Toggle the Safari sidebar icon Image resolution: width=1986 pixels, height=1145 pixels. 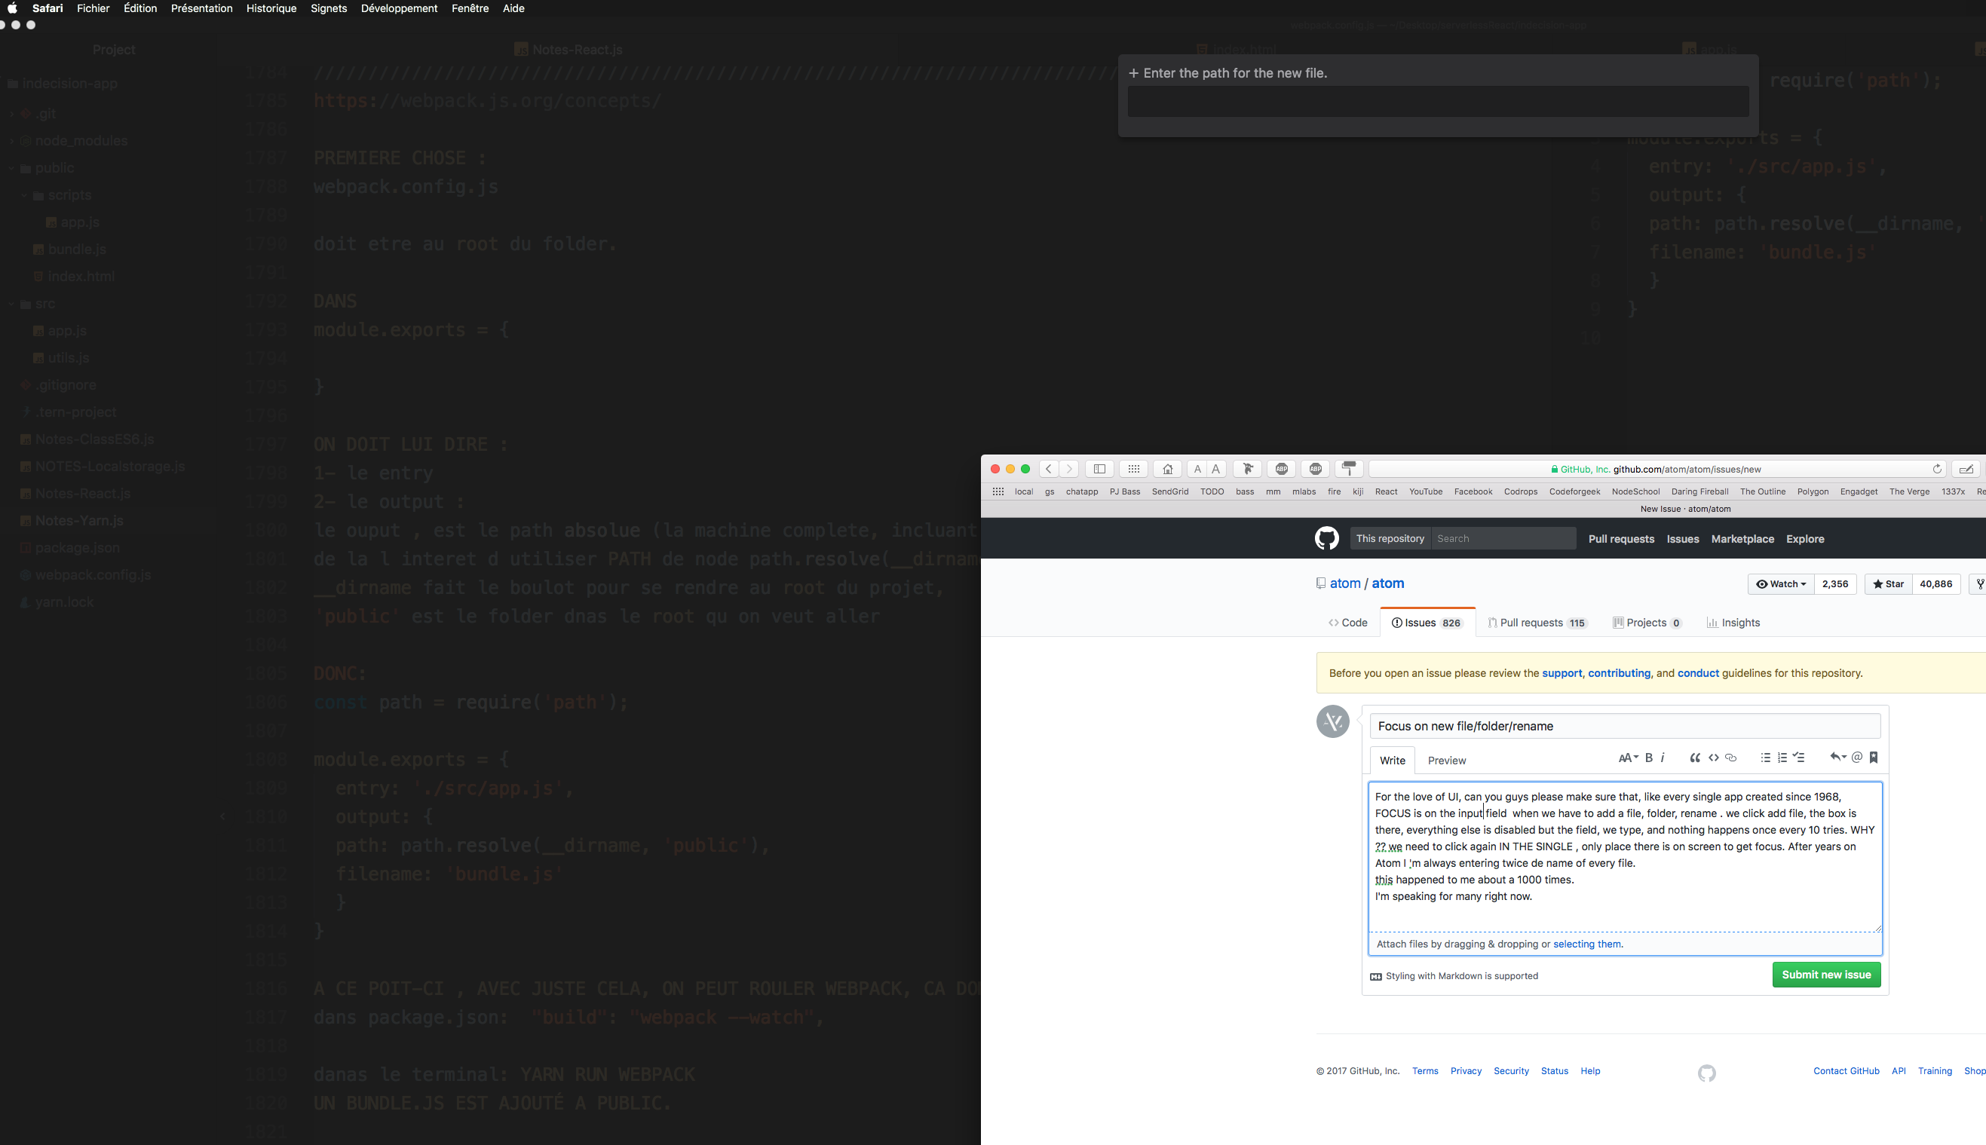pyautogui.click(x=1099, y=469)
